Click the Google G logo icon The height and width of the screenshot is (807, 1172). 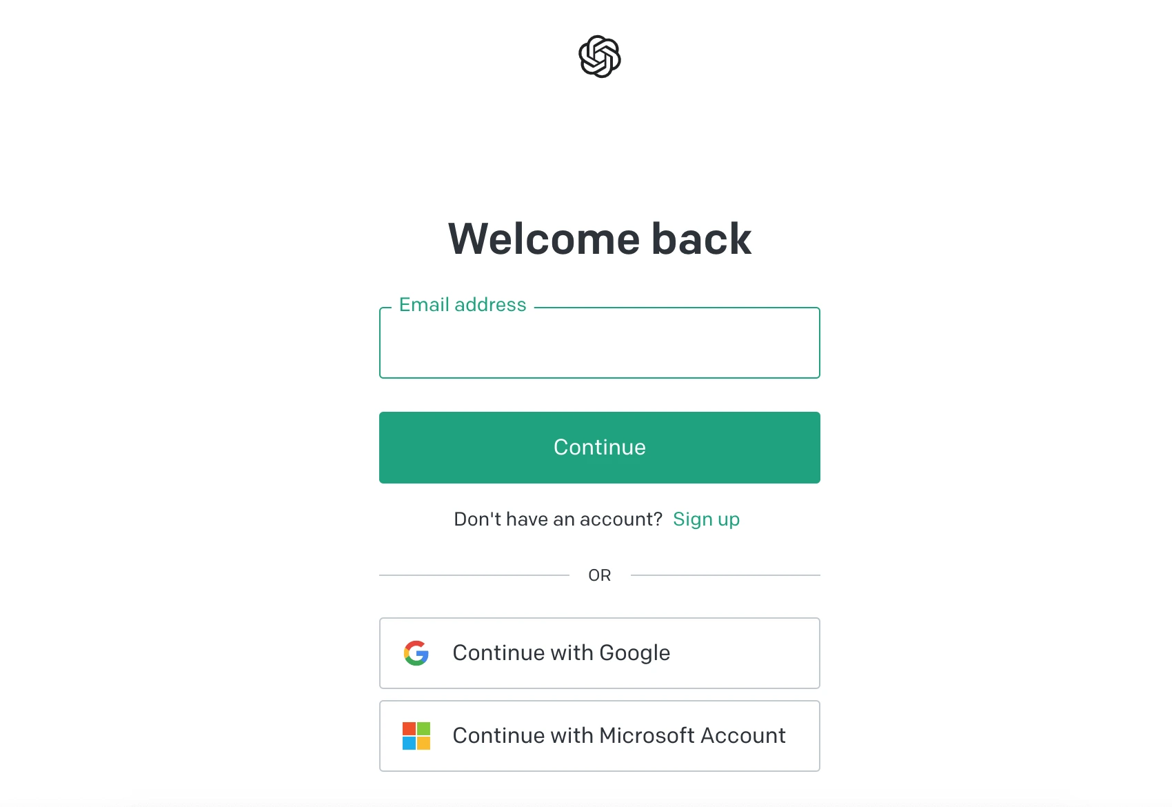coord(416,653)
